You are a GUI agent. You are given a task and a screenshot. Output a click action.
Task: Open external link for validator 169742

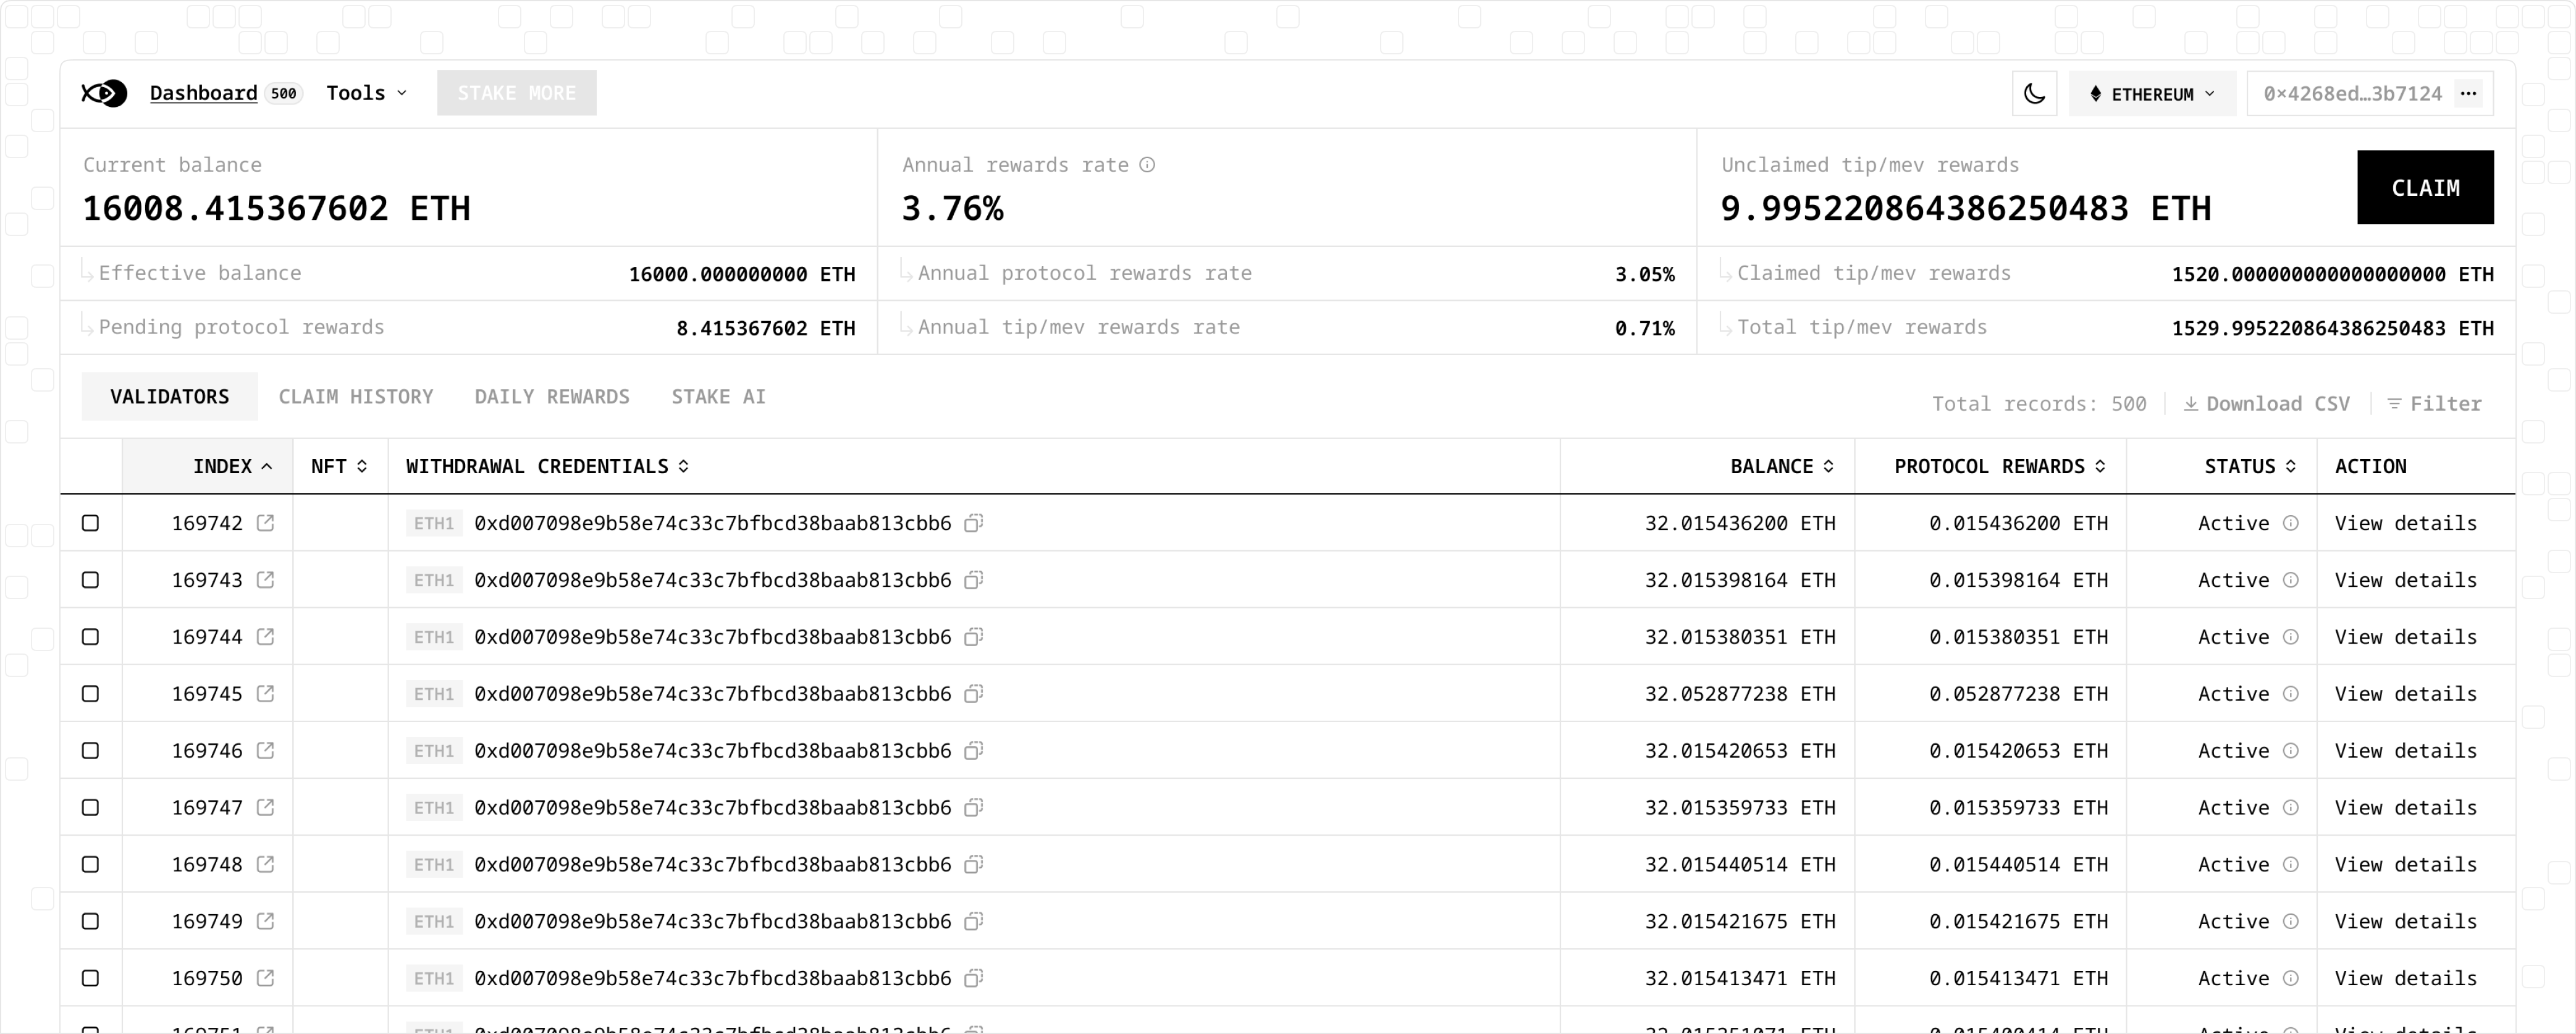[265, 523]
